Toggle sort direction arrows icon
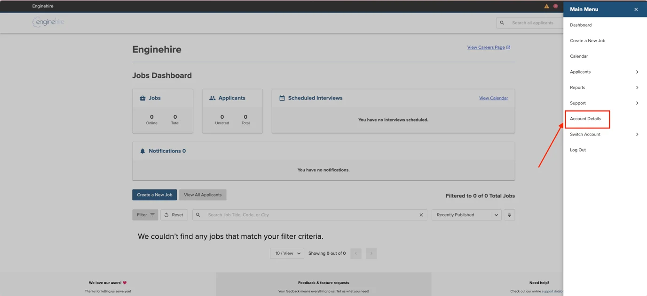Viewport: 647px width, 296px height. [509, 215]
